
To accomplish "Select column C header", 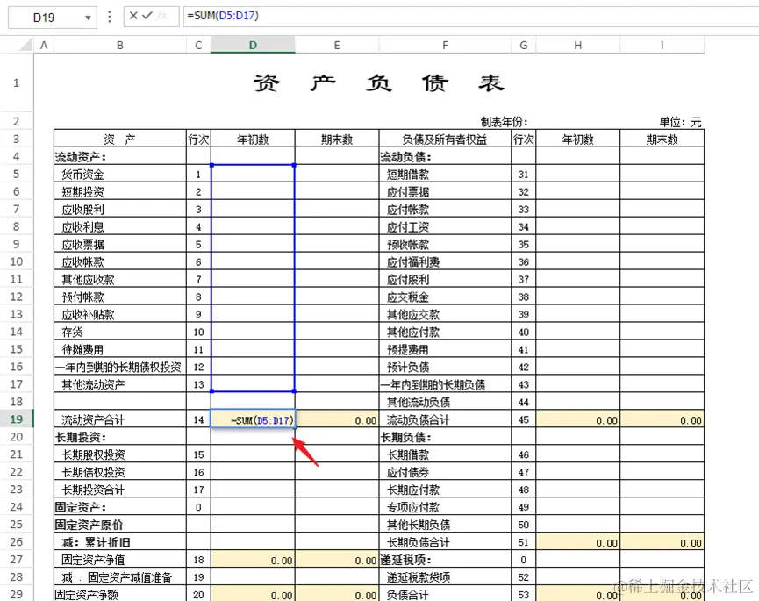I will (198, 46).
